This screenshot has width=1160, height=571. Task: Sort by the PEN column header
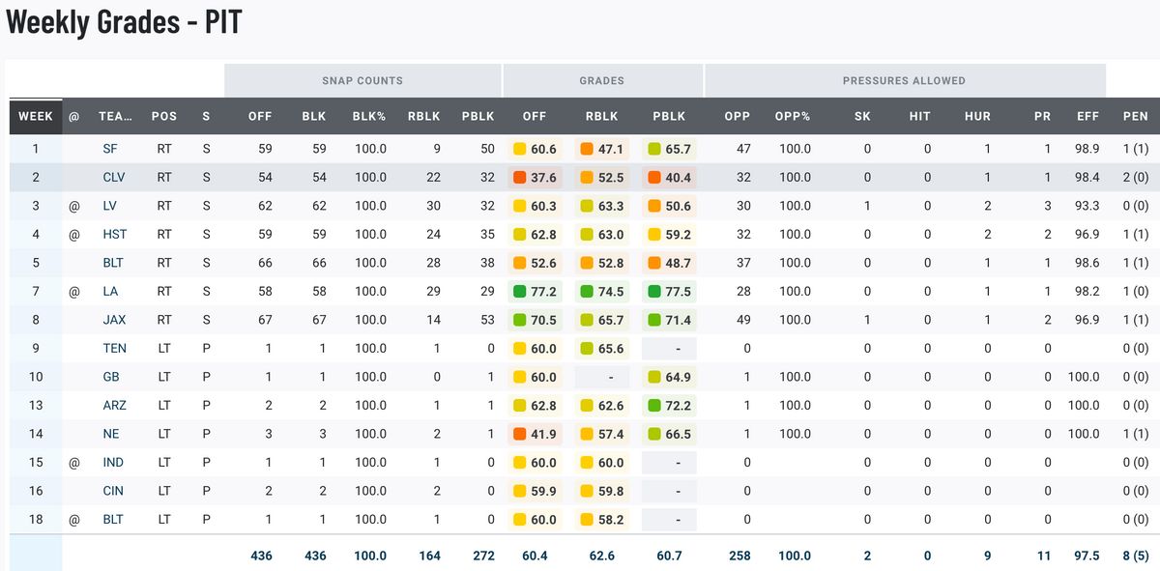1135,116
